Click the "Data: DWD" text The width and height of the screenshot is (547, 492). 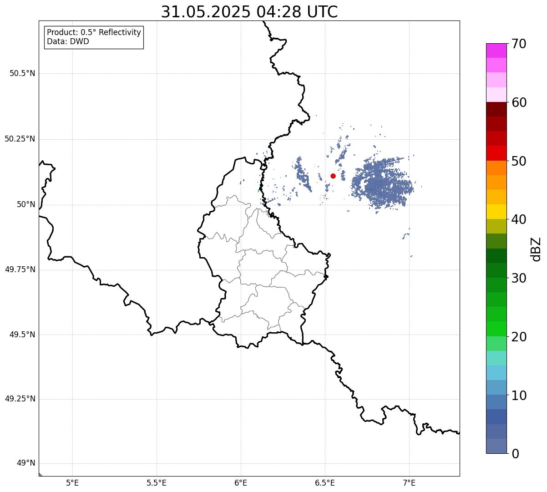point(68,42)
